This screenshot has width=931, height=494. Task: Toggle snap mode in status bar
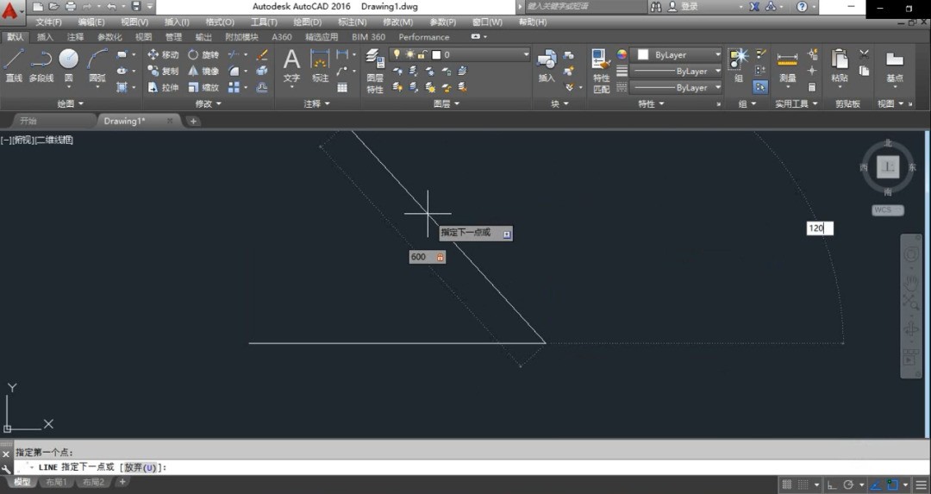click(803, 485)
